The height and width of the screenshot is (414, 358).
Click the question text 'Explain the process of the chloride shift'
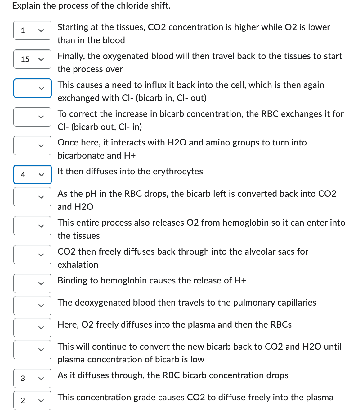(91, 6)
